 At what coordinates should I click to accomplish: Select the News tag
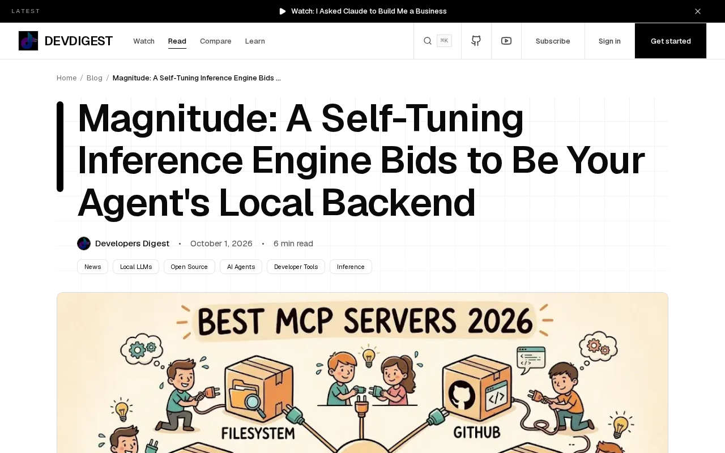[92, 267]
